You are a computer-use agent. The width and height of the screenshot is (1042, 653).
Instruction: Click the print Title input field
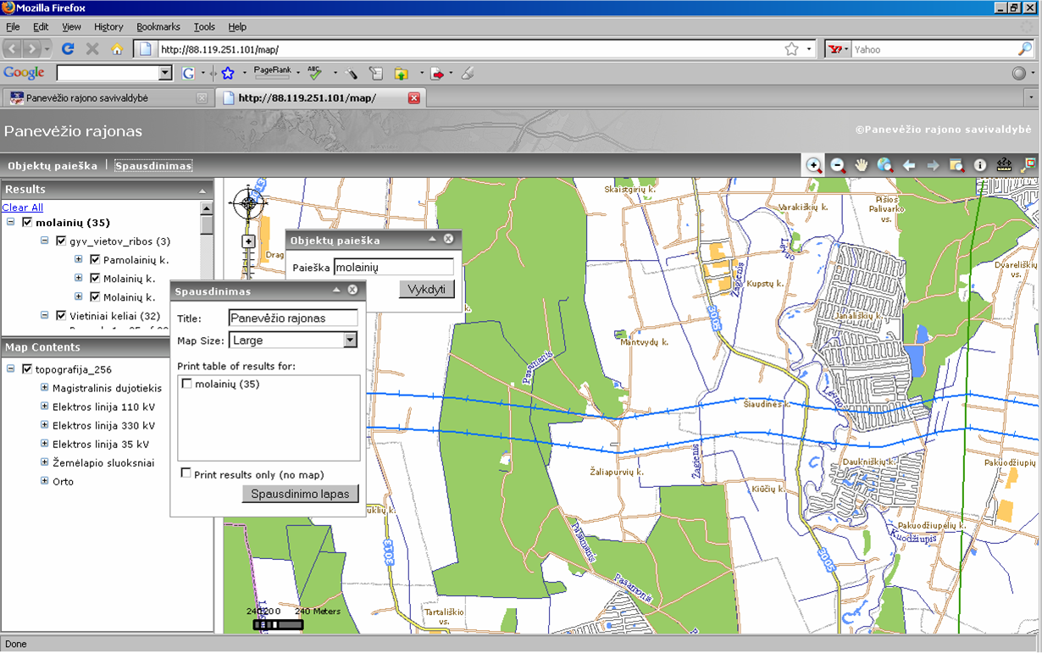pyautogui.click(x=293, y=318)
